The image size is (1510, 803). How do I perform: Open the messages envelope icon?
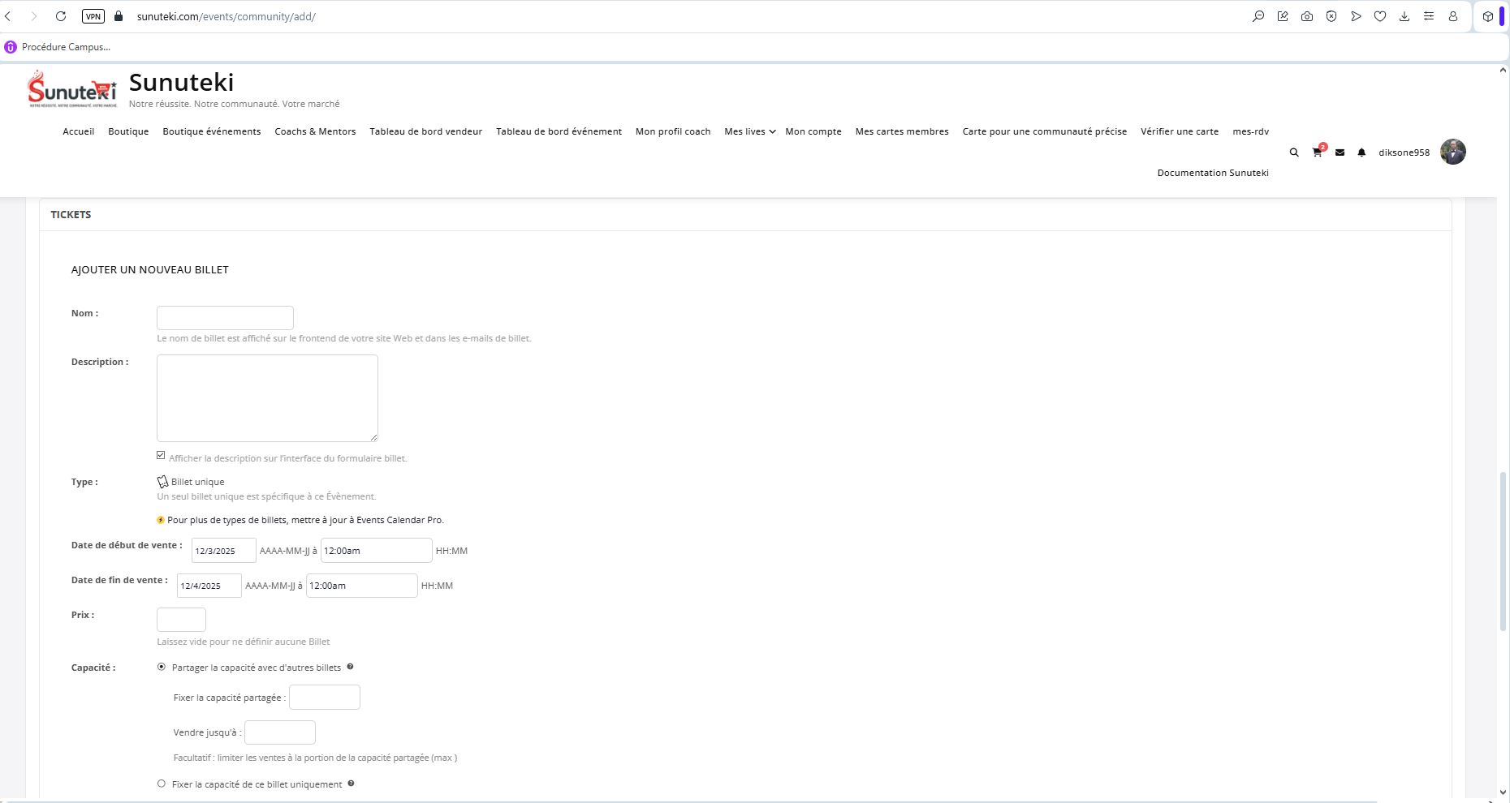(1340, 152)
